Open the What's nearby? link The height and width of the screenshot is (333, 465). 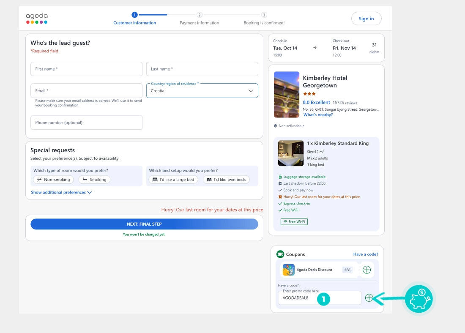pyautogui.click(x=318, y=115)
